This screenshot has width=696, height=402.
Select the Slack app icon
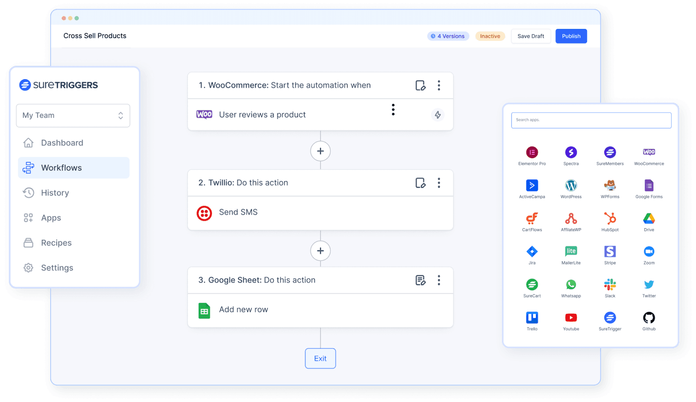click(610, 285)
